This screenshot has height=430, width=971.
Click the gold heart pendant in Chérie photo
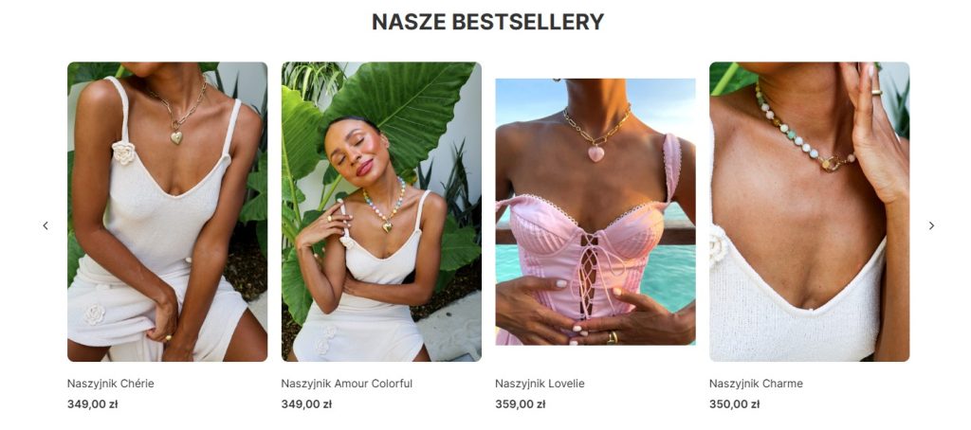click(x=176, y=136)
